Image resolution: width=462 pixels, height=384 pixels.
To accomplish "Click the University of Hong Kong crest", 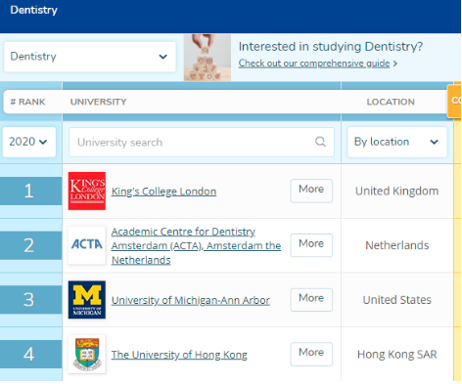I will [87, 354].
